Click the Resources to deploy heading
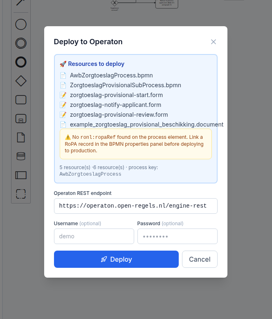 pyautogui.click(x=96, y=64)
